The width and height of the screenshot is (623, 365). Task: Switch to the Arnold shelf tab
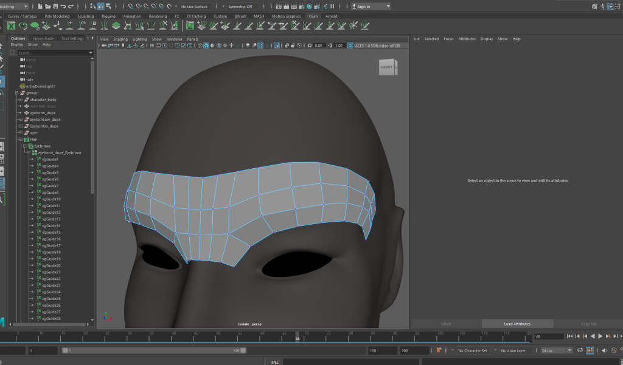[x=331, y=16]
